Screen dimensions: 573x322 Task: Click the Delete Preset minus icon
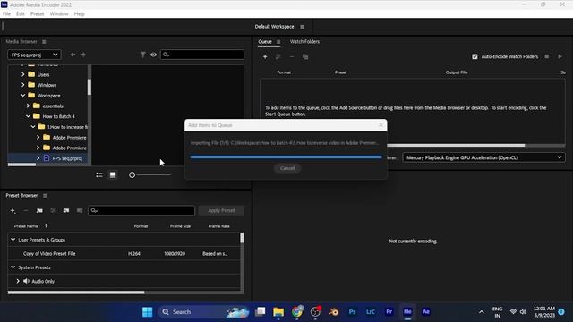click(26, 210)
